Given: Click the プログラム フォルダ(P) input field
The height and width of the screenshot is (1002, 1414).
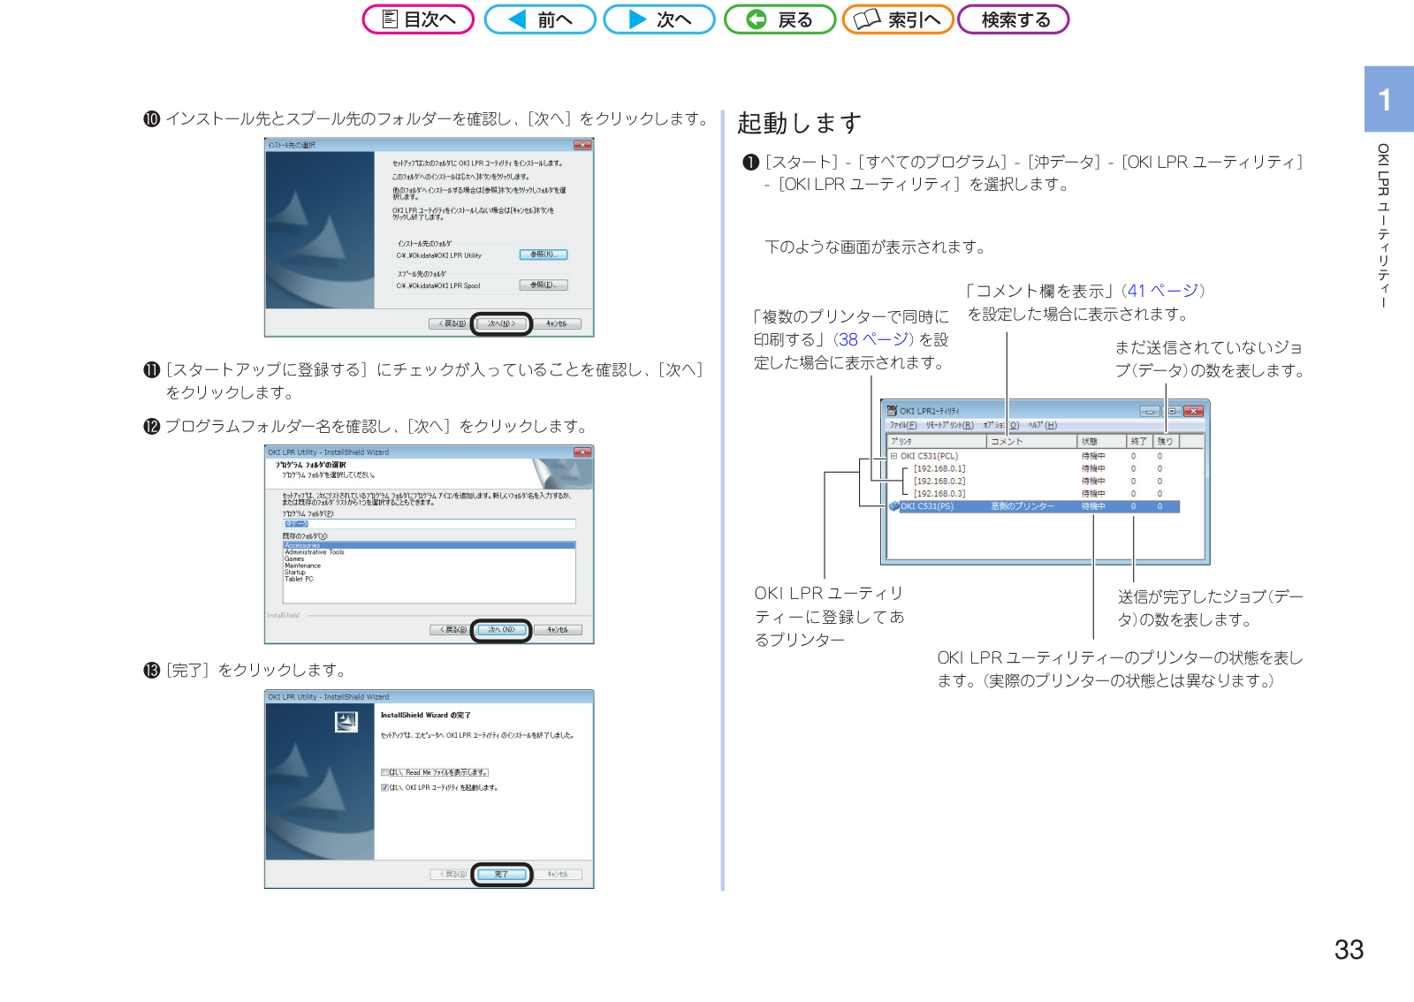Looking at the screenshot, I should click(x=430, y=524).
